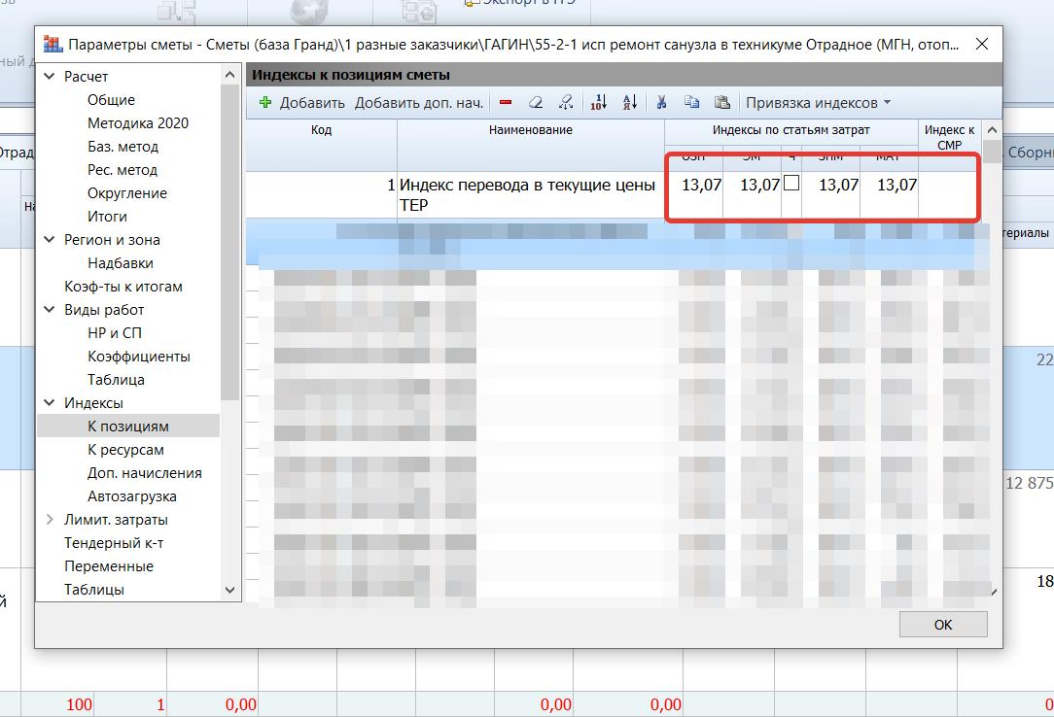Collapse the Виды работ section
Screen dimensions: 1054x717
tap(49, 310)
